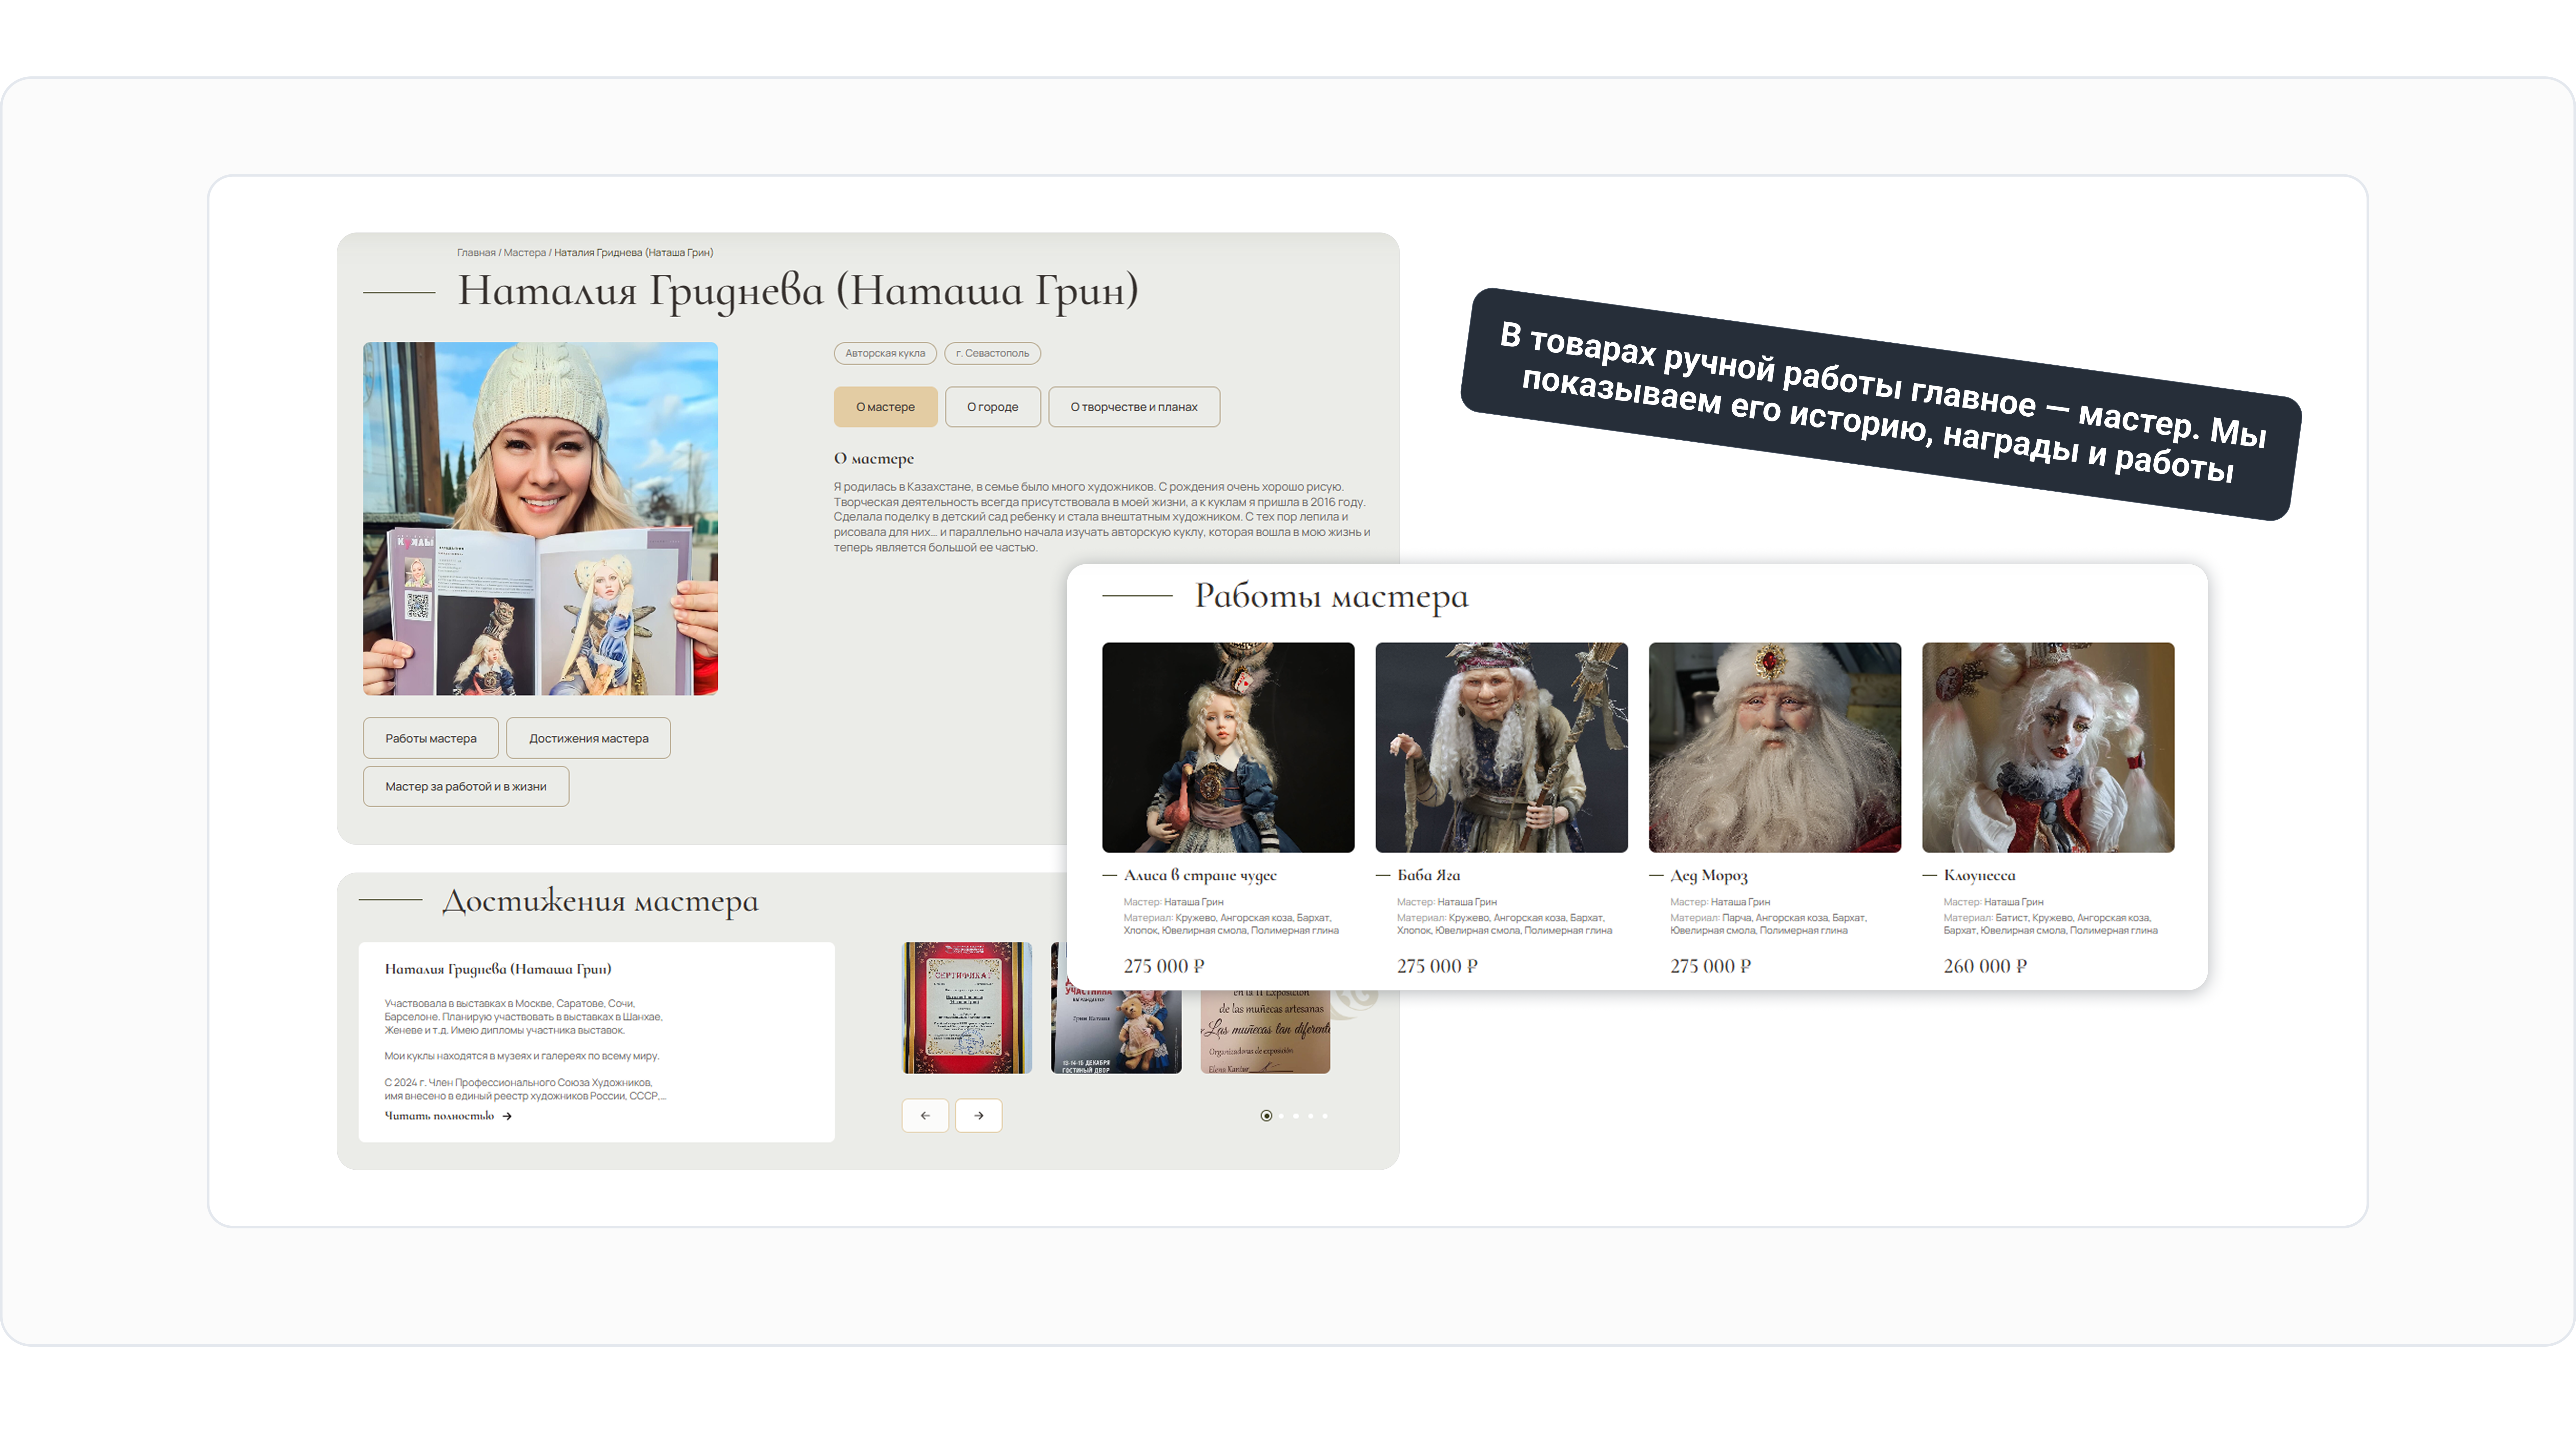Click the arrow after 'Читать полностью'
The image size is (2576, 1443).
click(x=507, y=1116)
